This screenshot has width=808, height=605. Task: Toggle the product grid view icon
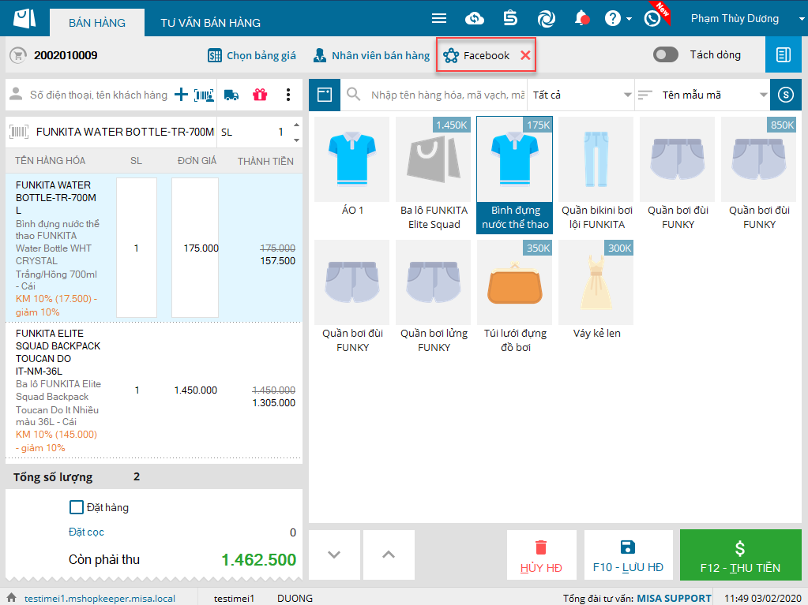tap(325, 95)
